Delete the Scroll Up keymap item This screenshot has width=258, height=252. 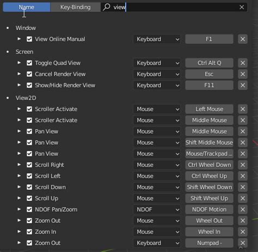tap(243, 199)
